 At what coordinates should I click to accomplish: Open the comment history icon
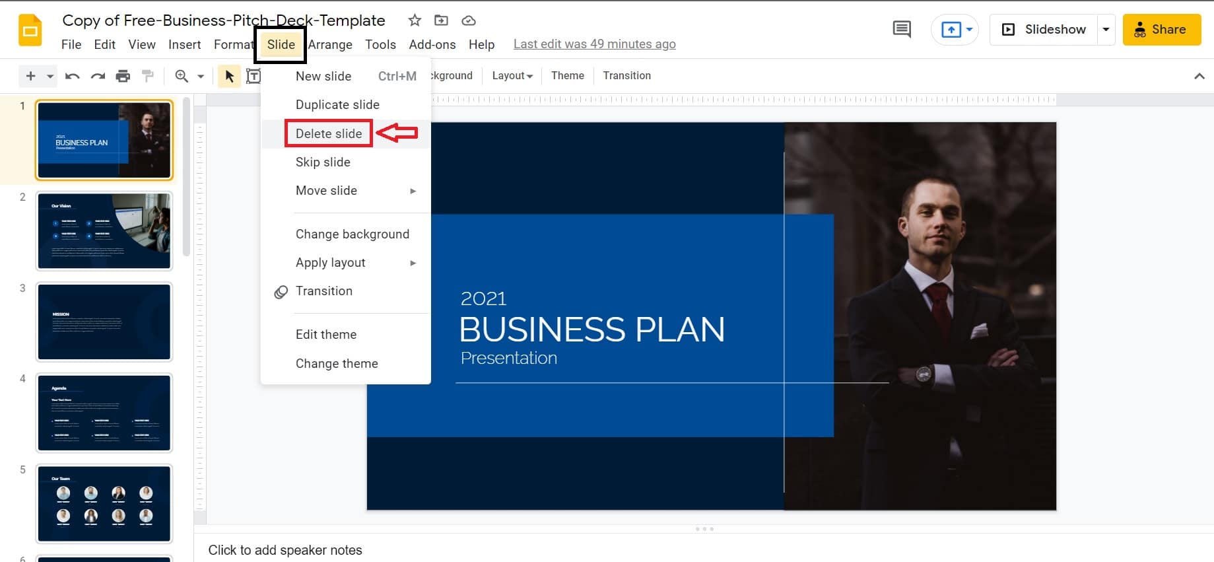[902, 29]
